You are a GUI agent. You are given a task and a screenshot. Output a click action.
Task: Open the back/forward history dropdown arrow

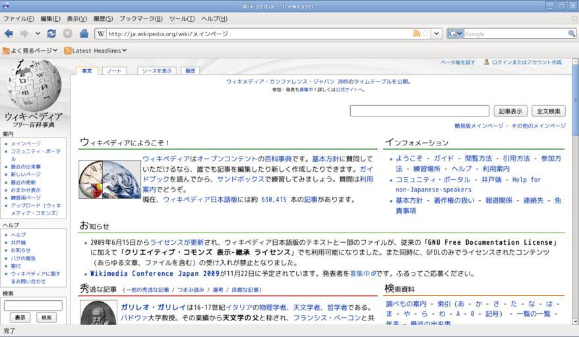click(x=38, y=34)
